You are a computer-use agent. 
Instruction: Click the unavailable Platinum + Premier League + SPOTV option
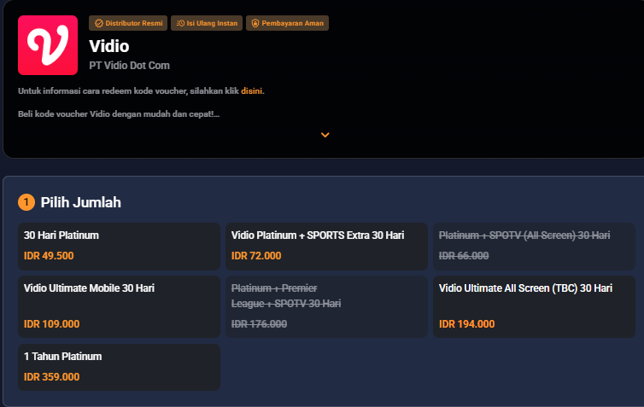pos(326,306)
